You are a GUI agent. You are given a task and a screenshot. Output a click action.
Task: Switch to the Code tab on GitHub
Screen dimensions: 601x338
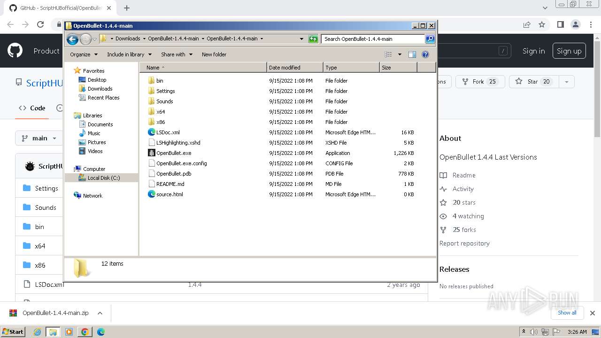(32, 108)
